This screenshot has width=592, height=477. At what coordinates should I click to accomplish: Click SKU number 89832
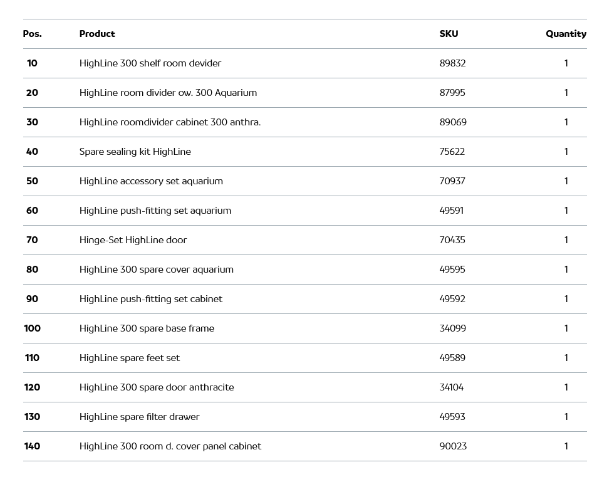pos(452,63)
